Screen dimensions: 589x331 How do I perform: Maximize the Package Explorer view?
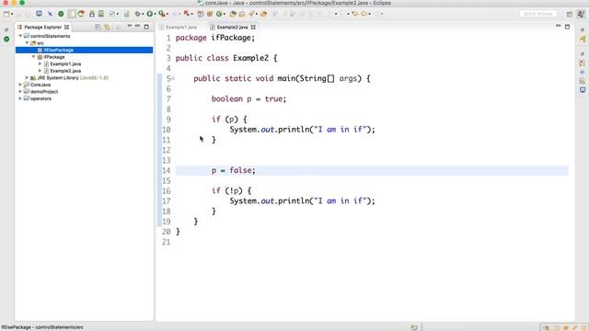point(146,27)
